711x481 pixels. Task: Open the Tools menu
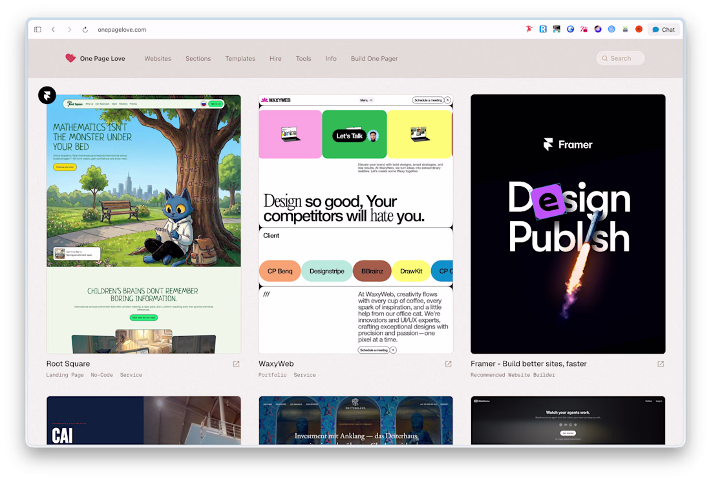(x=303, y=58)
